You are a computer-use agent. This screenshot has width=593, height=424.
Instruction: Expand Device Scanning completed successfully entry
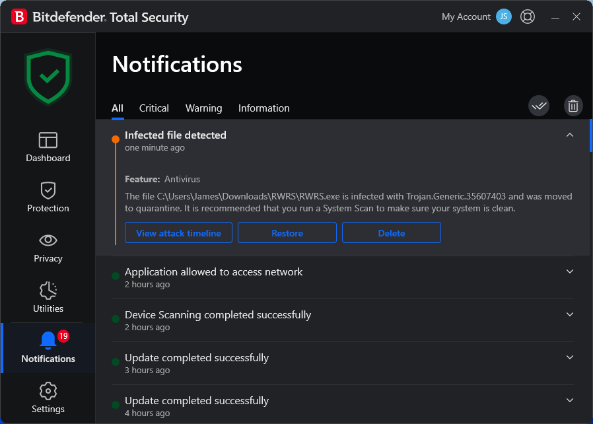[x=569, y=314]
